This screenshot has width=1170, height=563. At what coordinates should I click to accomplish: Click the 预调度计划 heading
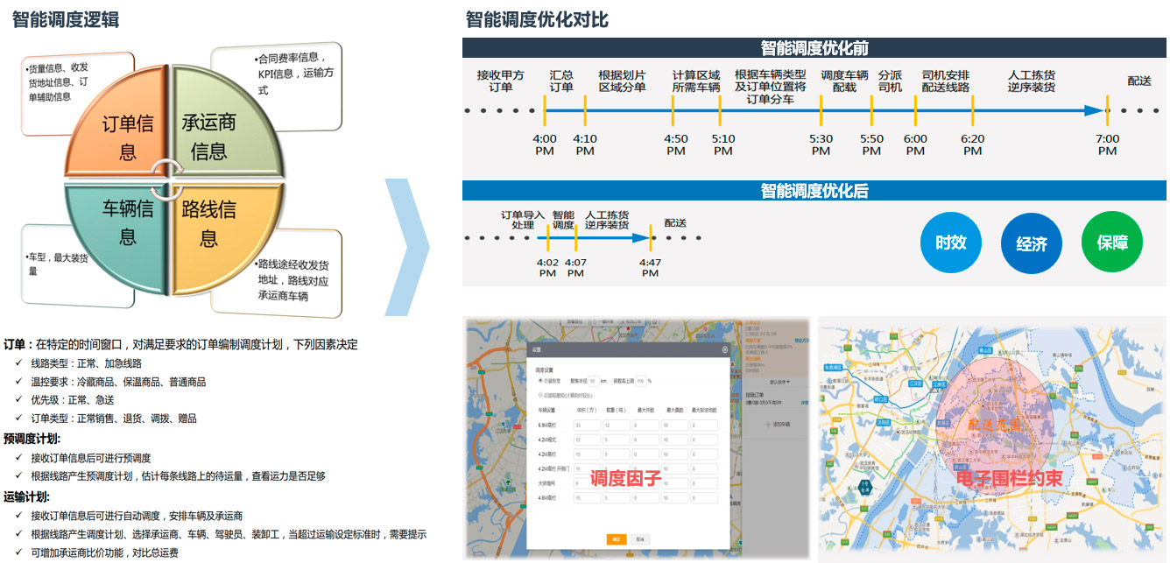(x=32, y=439)
